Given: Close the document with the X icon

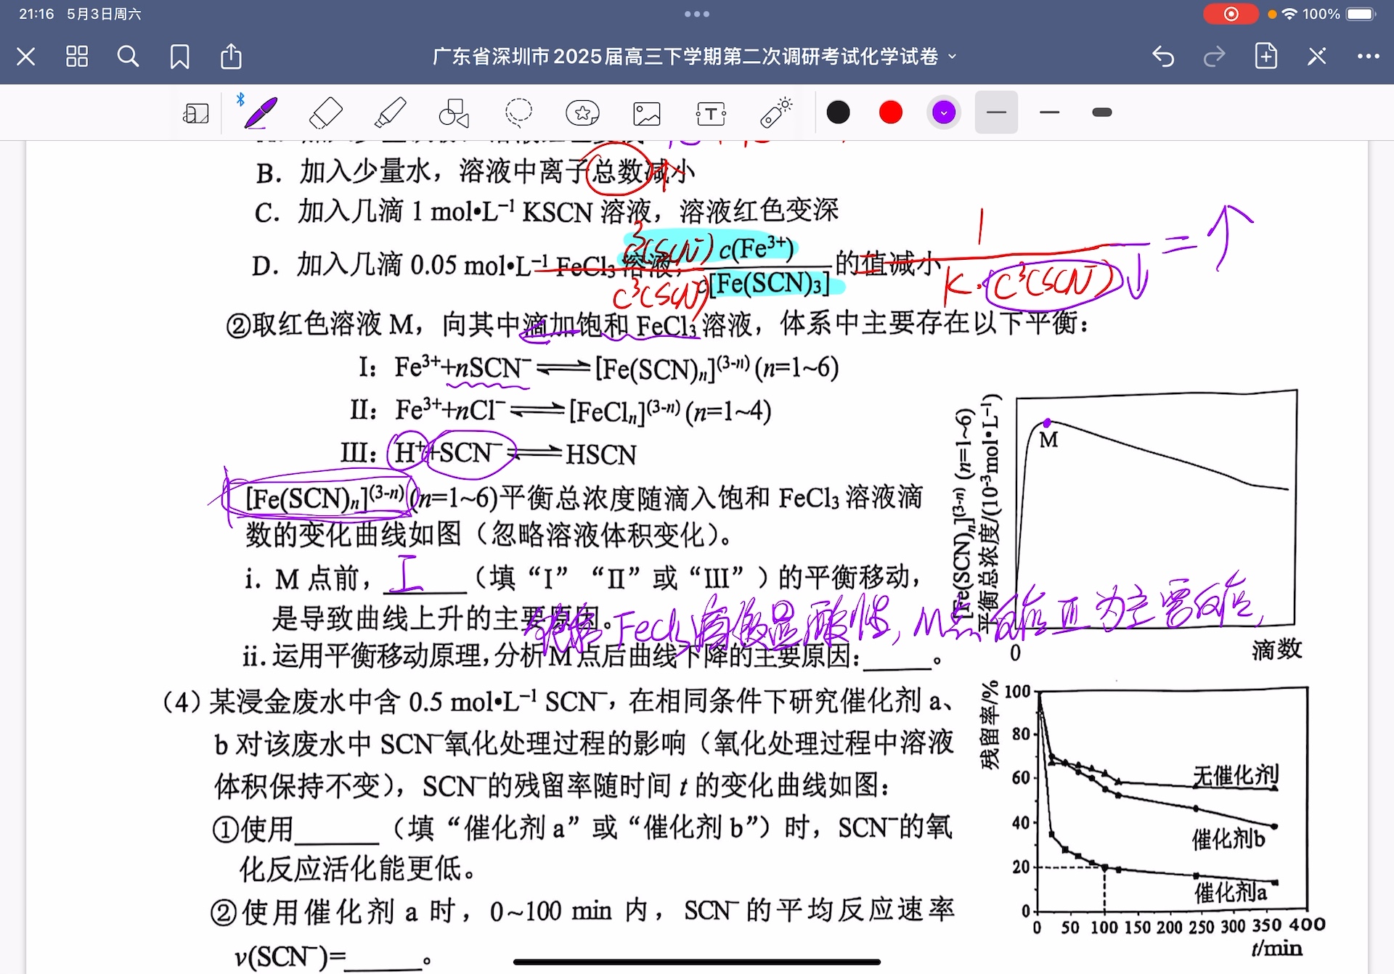Looking at the screenshot, I should click(x=26, y=57).
